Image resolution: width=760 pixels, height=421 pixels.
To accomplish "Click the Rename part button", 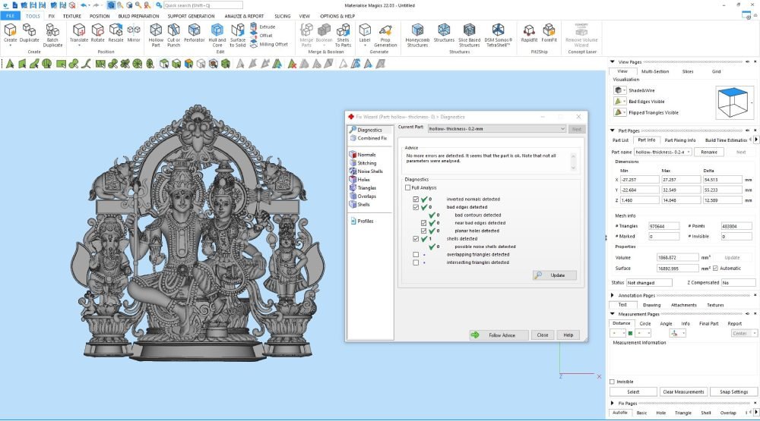I will point(708,152).
